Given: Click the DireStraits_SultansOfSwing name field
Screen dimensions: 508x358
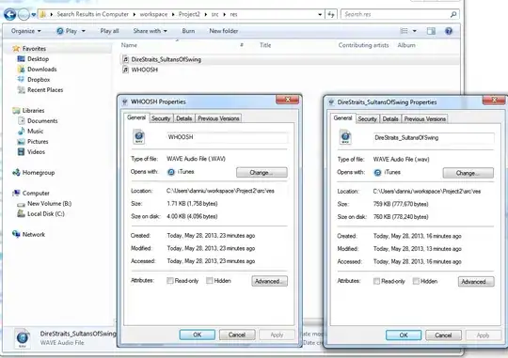Looking at the screenshot, I should [x=434, y=138].
